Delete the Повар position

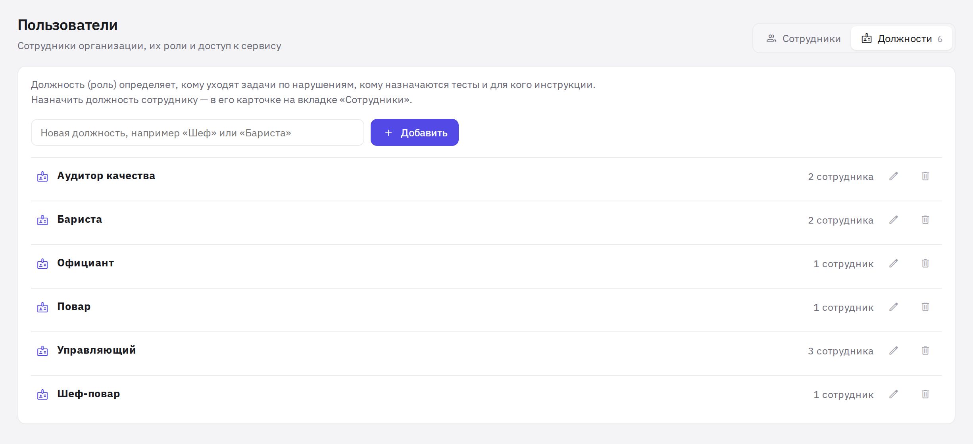point(925,307)
